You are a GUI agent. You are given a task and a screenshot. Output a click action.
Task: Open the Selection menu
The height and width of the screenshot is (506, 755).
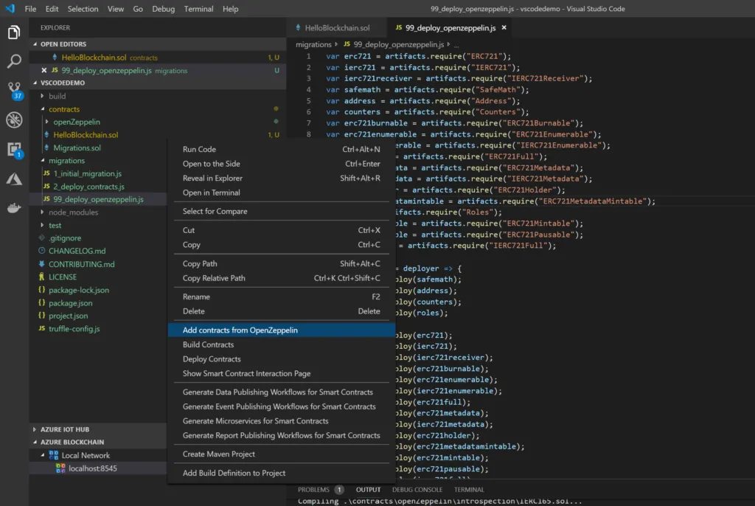[x=83, y=9]
